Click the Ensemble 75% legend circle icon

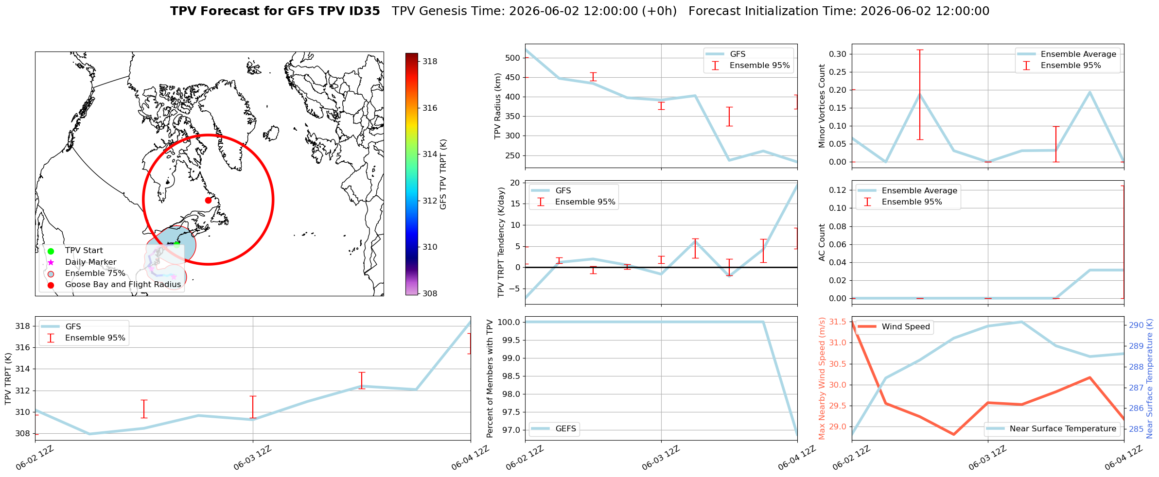[51, 273]
